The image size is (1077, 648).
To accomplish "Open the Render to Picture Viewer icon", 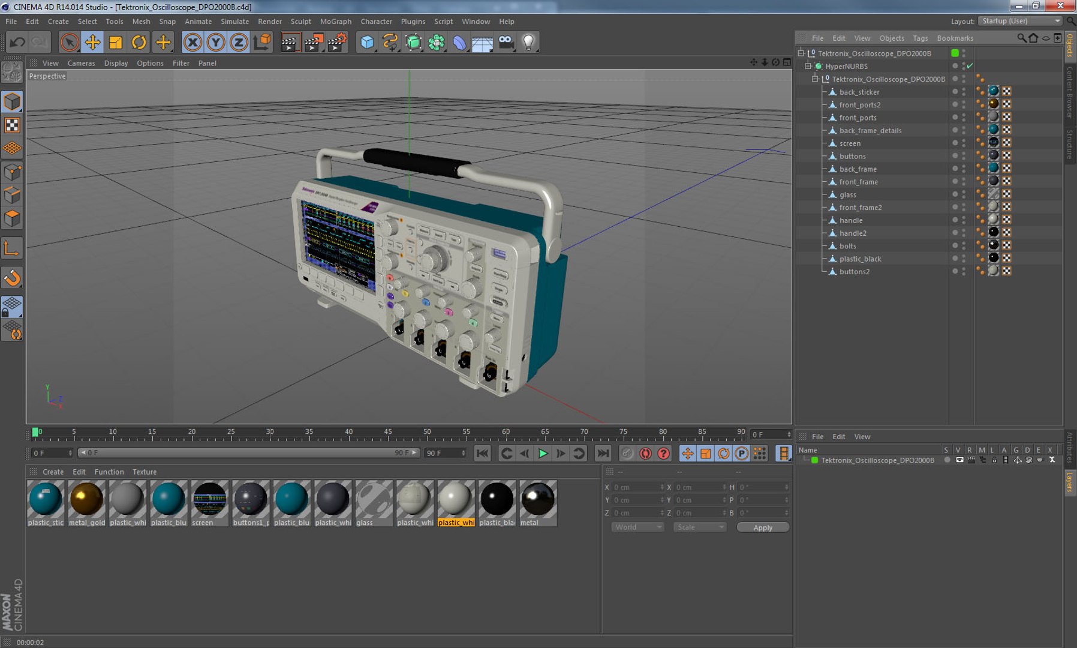I will pos(313,42).
